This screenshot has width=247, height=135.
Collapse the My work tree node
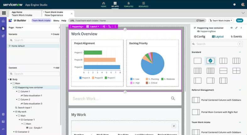[14, 112]
